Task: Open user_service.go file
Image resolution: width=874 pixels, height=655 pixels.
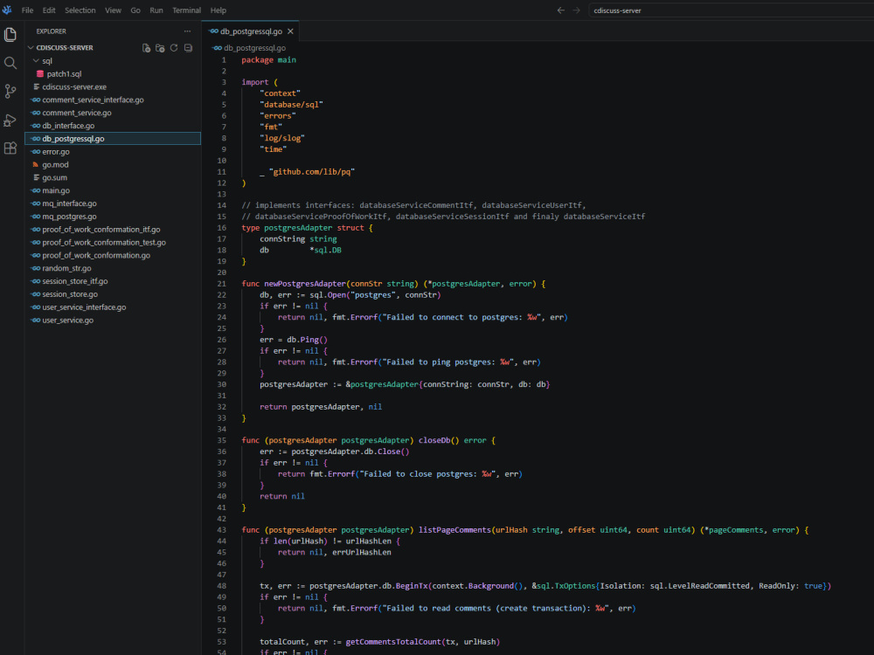Action: [68, 321]
